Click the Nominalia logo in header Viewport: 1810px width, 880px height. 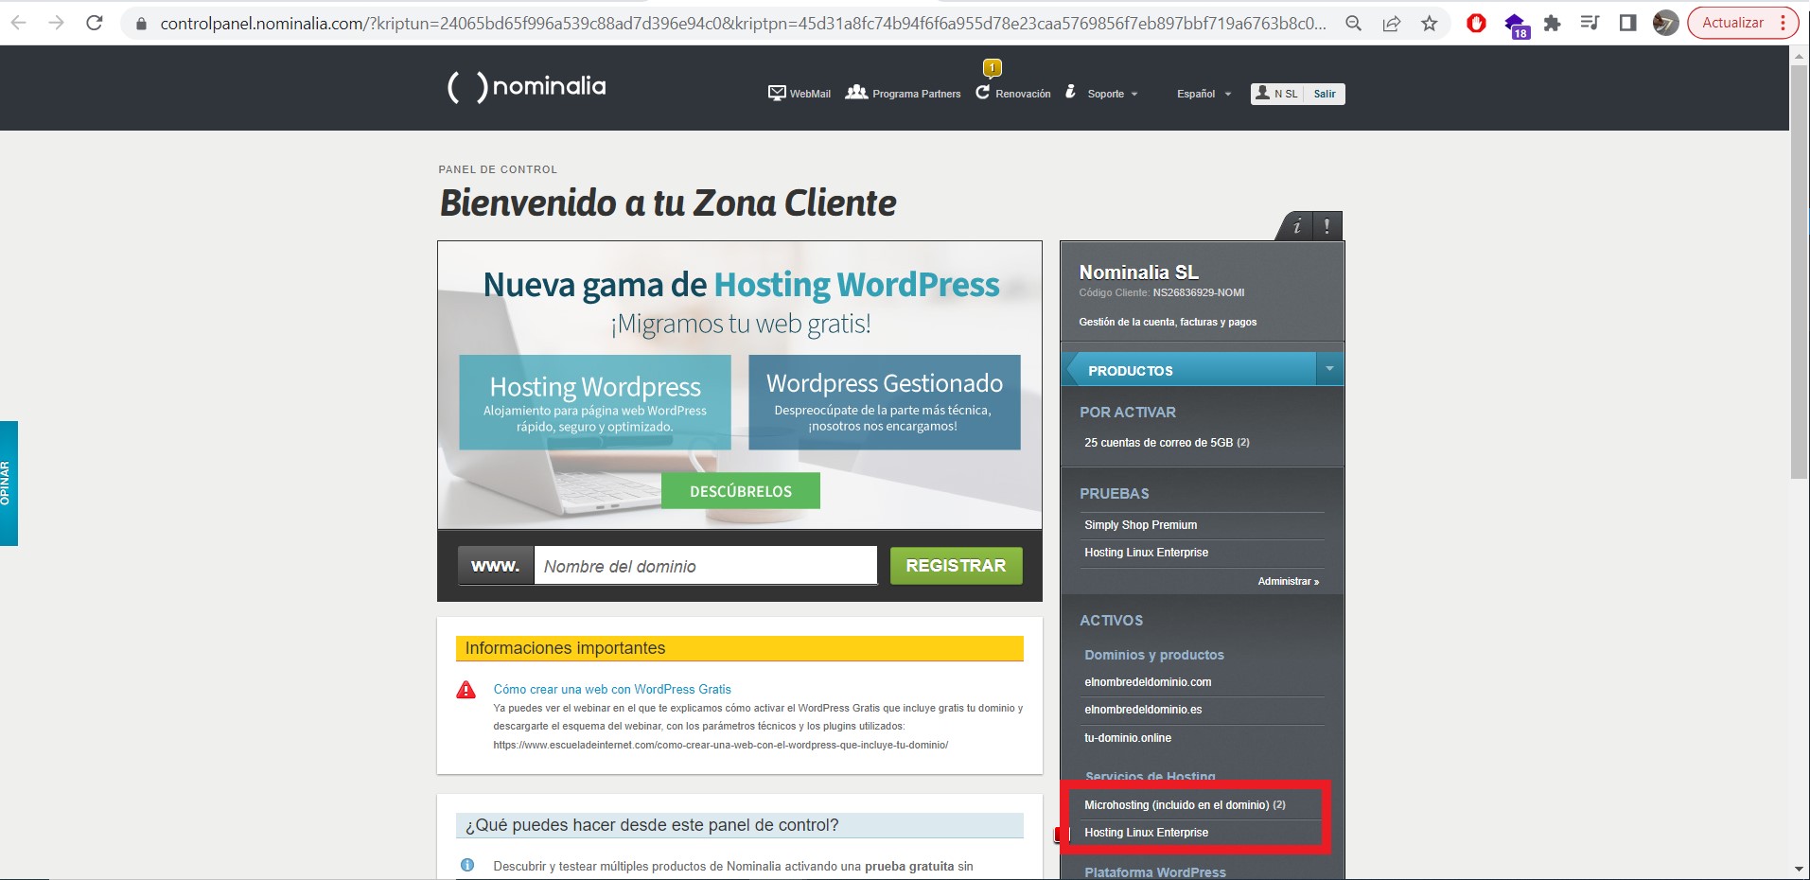coord(526,86)
